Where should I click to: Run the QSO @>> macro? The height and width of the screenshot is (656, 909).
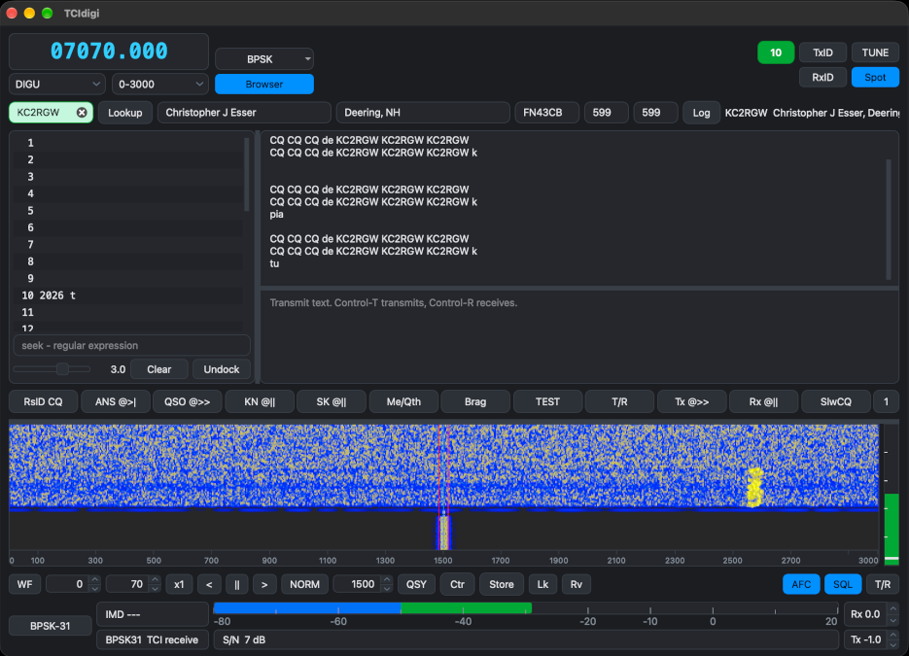click(x=188, y=401)
